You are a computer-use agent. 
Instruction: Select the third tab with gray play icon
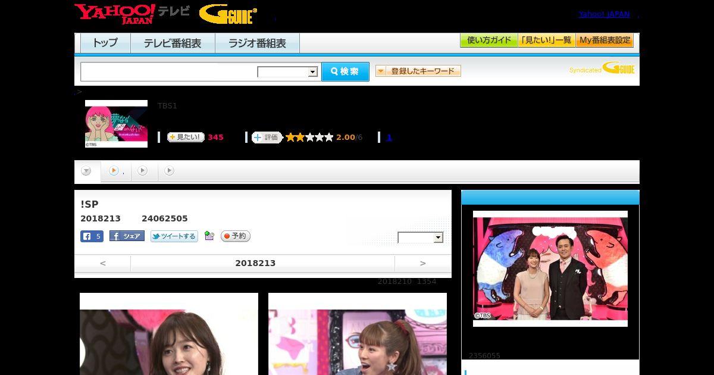click(143, 171)
